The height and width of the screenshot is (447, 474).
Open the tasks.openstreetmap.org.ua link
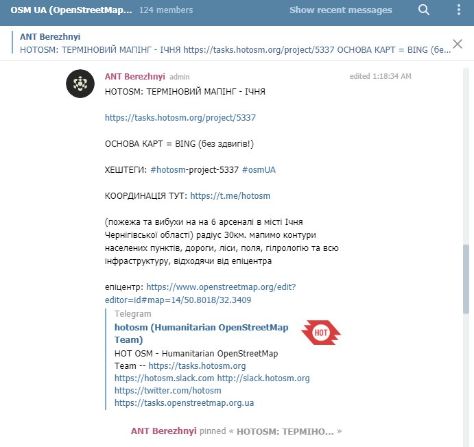point(184,403)
